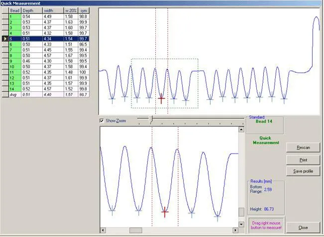
Task: Select bead row 2
Action: pyautogui.click(x=45, y=22)
